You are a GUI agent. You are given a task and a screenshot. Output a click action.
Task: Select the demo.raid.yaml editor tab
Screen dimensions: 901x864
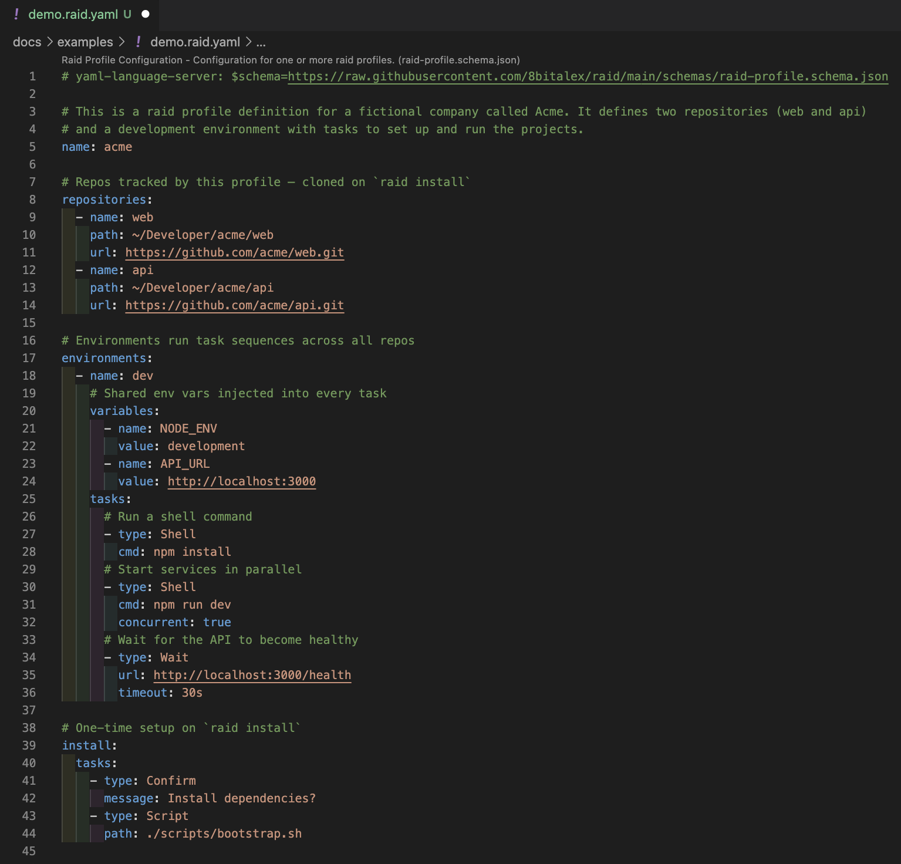point(80,15)
